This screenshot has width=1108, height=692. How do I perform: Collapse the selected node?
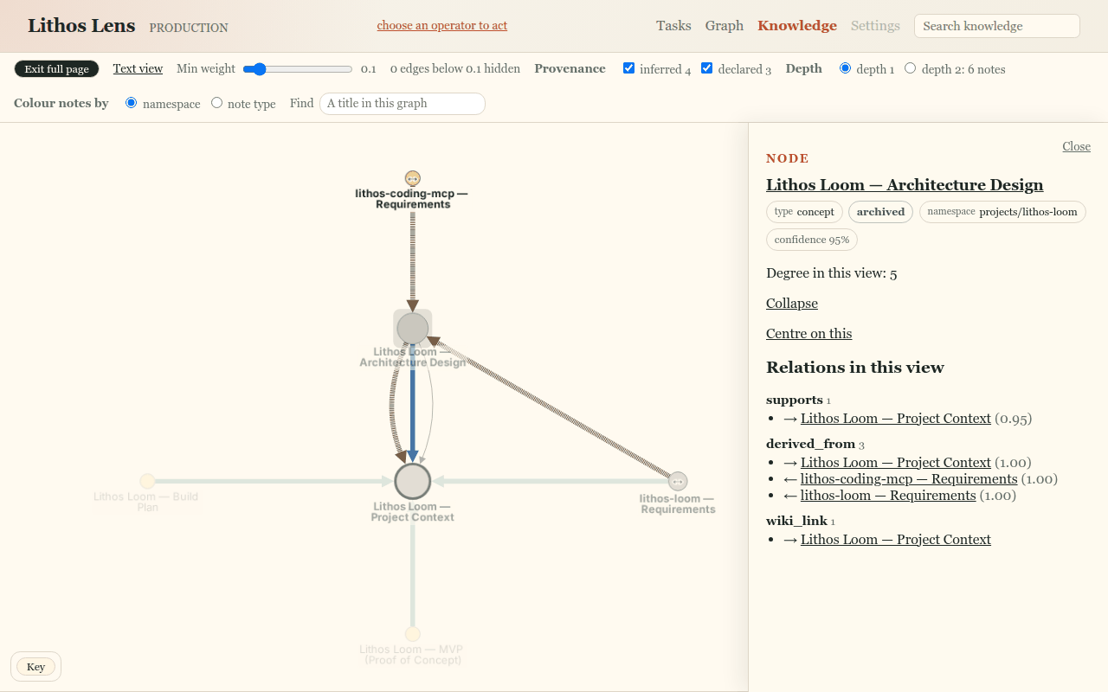(x=792, y=304)
